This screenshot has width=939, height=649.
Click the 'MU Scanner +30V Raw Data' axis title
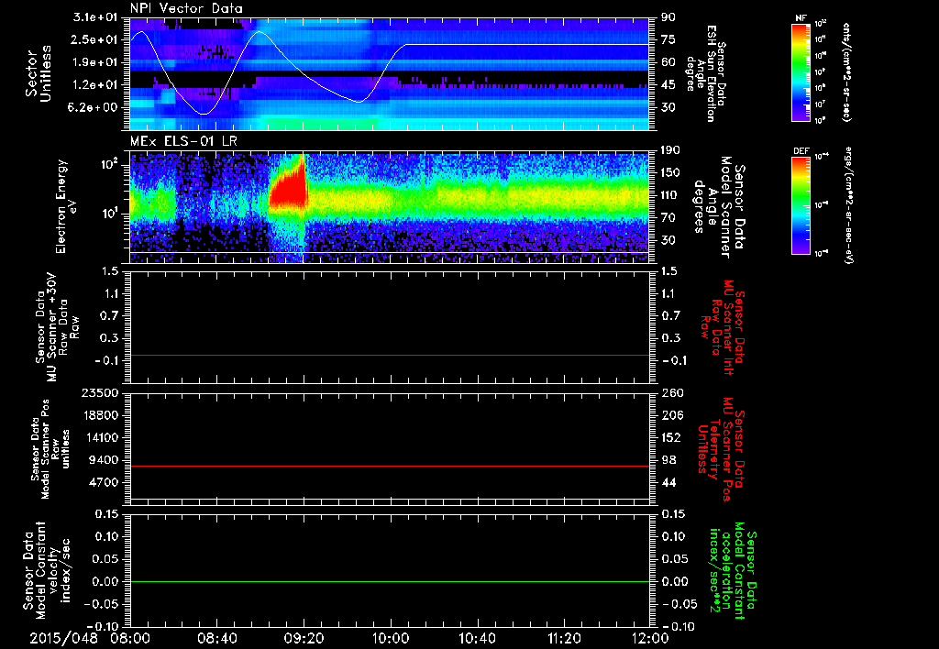pos(57,327)
